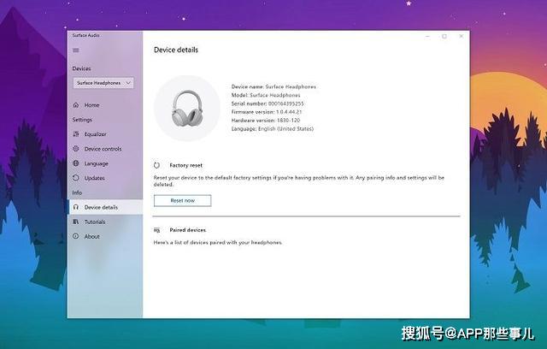Click the firmware version 1.0.4.44.21
Viewport: 547px width, 349px height.
(289, 112)
